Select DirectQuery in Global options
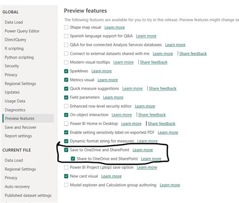The height and width of the screenshot is (203, 239). 16,40
